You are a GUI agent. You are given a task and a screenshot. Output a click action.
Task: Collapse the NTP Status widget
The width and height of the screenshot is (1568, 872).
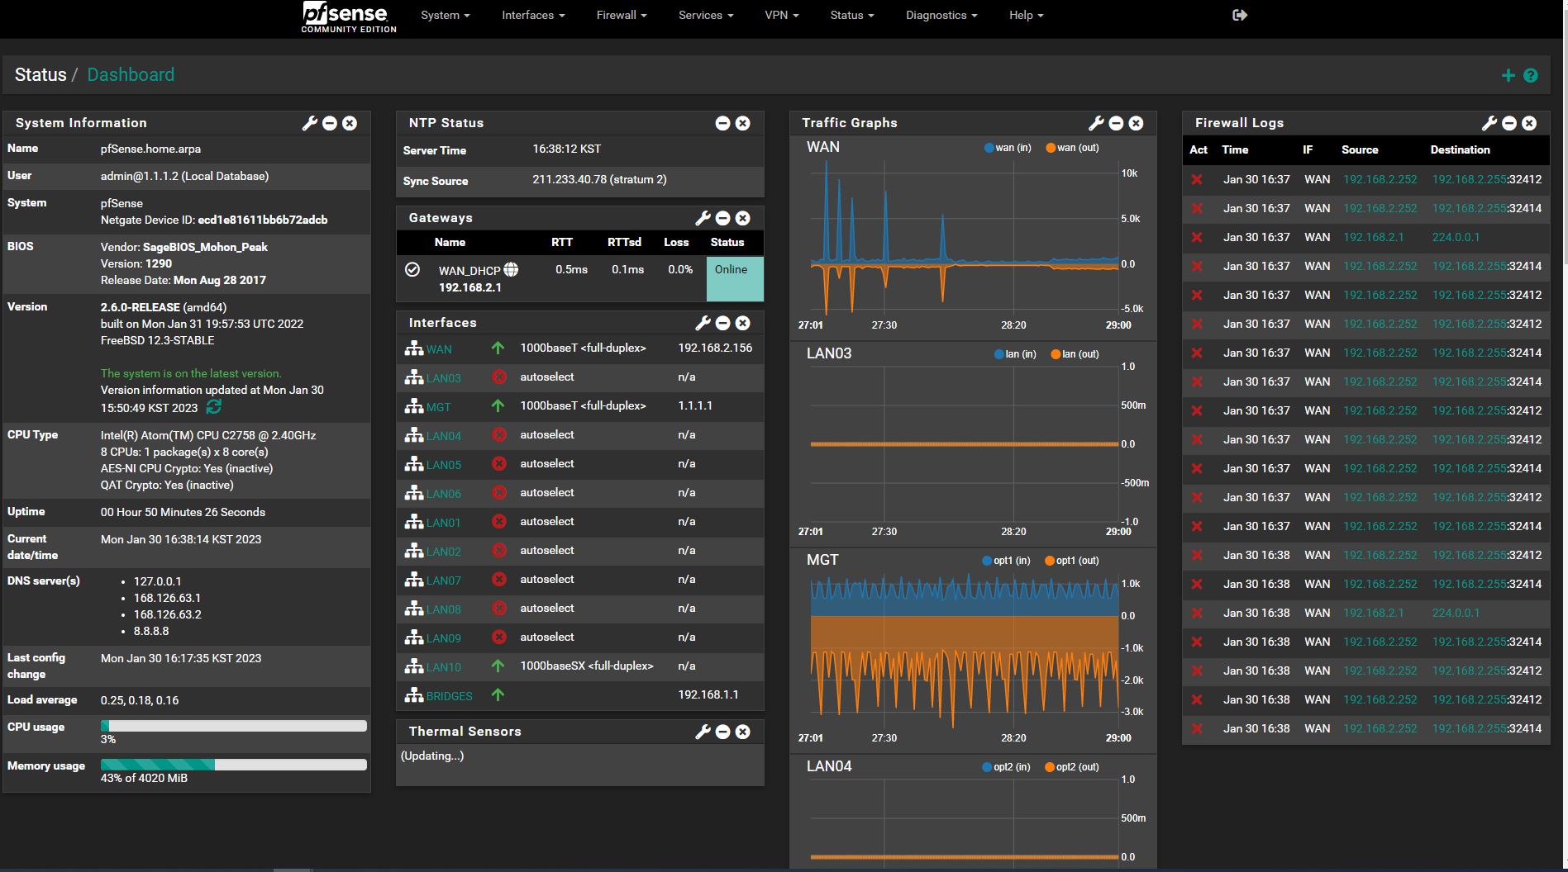point(722,123)
